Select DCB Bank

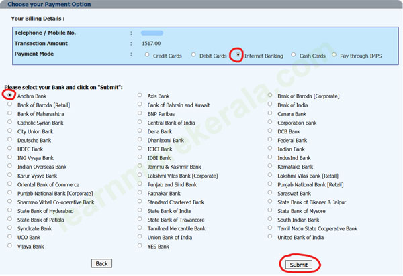point(270,131)
